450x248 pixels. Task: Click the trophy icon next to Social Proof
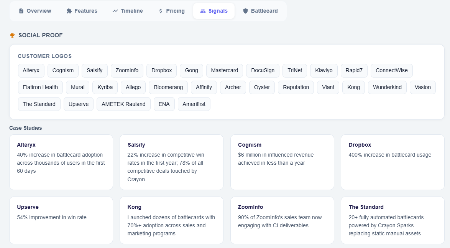[12, 35]
